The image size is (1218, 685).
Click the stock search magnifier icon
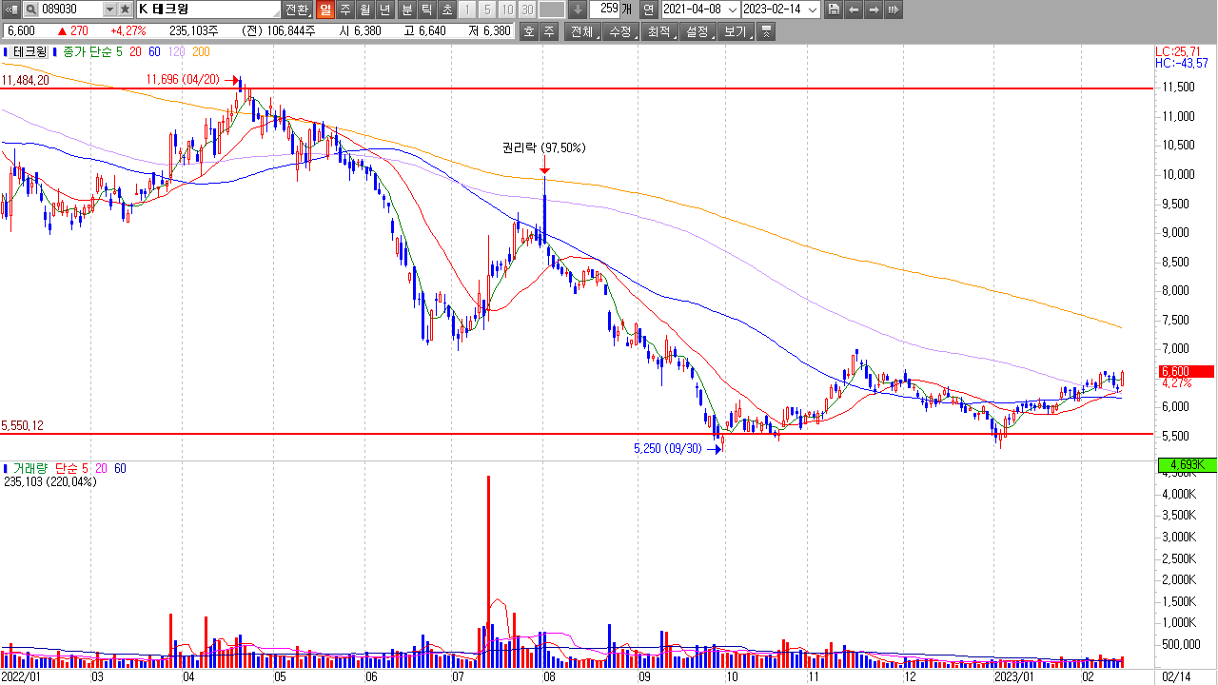coord(29,10)
